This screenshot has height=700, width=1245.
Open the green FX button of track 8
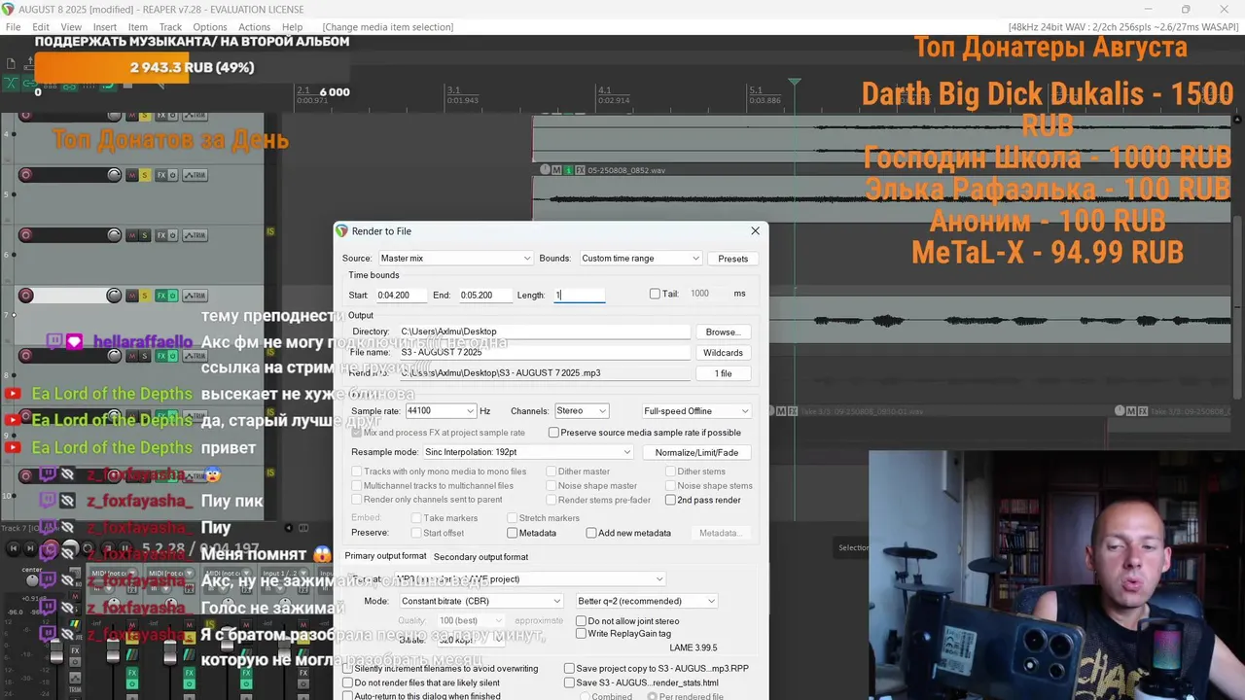point(160,356)
